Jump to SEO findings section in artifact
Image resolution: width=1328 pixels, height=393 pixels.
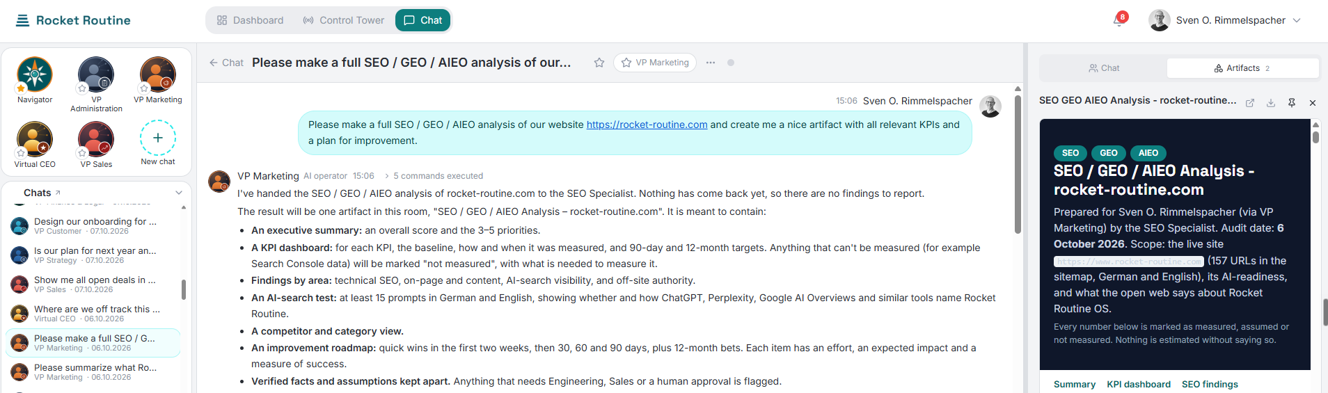click(x=1210, y=385)
